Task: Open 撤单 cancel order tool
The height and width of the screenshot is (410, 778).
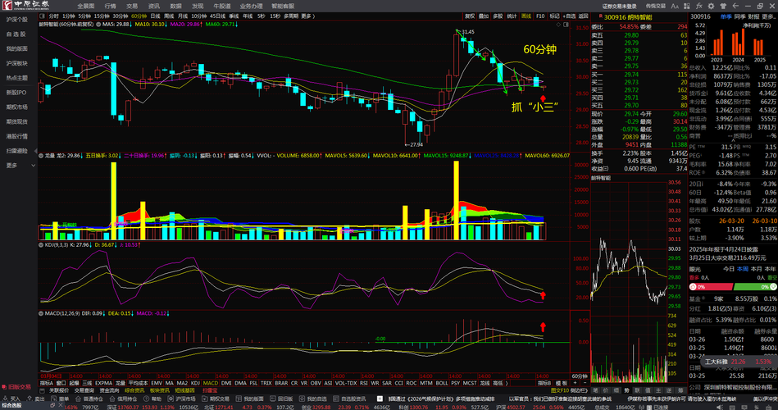Action: tap(60, 399)
